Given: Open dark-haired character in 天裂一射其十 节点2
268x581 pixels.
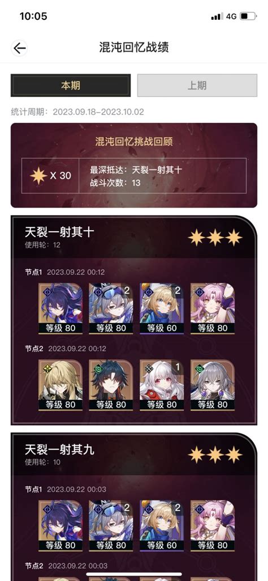Looking at the screenshot, I should [111, 385].
